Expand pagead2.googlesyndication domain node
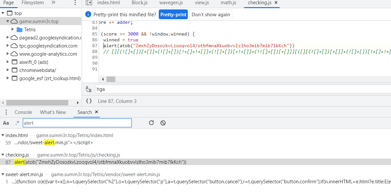 click(8, 38)
